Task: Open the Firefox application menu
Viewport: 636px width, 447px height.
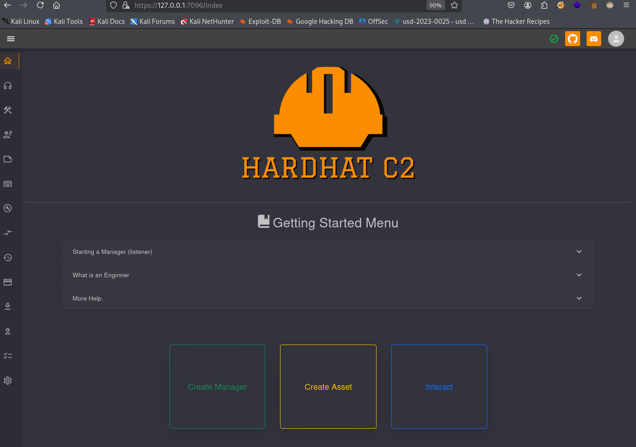Action: [x=626, y=5]
